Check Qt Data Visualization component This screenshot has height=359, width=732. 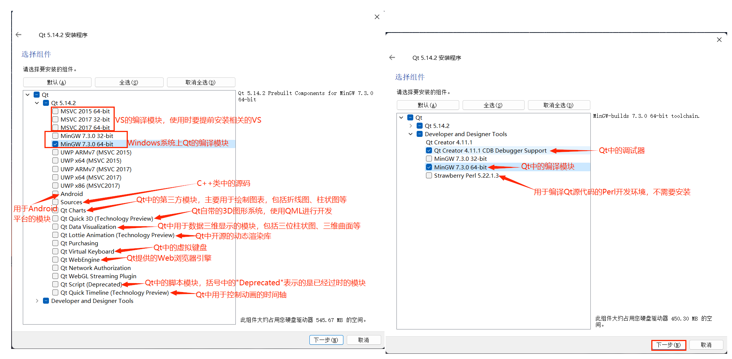pos(55,227)
